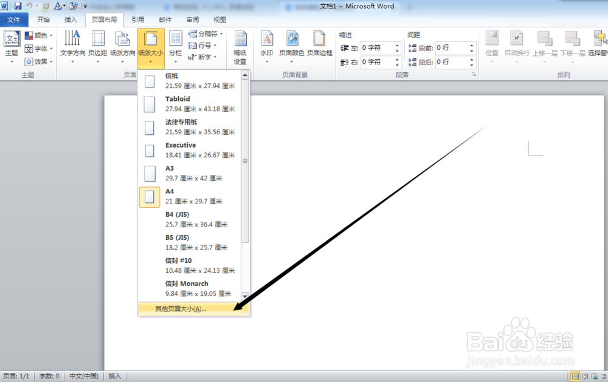The width and height of the screenshot is (608, 382).
Task: Select B4 (JIS) paper size
Action: coord(190,219)
